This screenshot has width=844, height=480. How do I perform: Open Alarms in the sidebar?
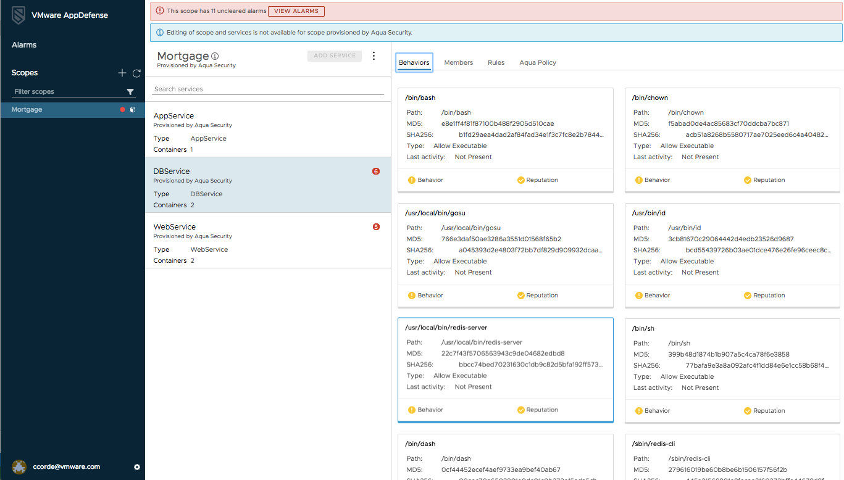coord(24,45)
